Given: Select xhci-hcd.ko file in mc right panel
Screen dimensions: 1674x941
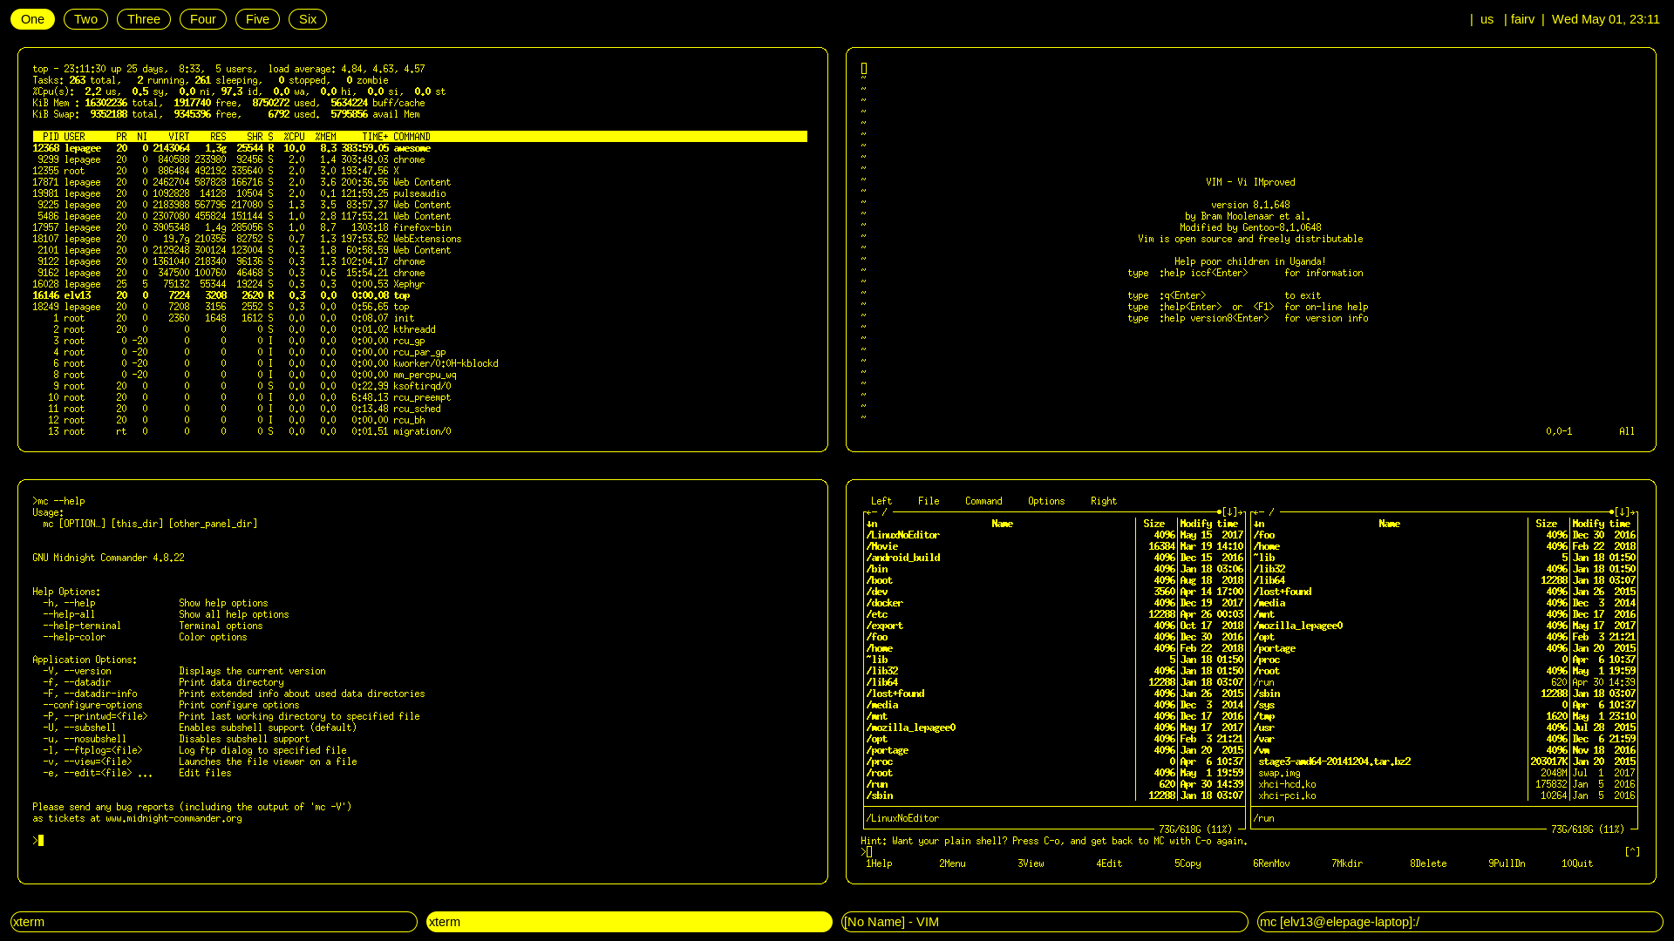Looking at the screenshot, I should (x=1445, y=784).
